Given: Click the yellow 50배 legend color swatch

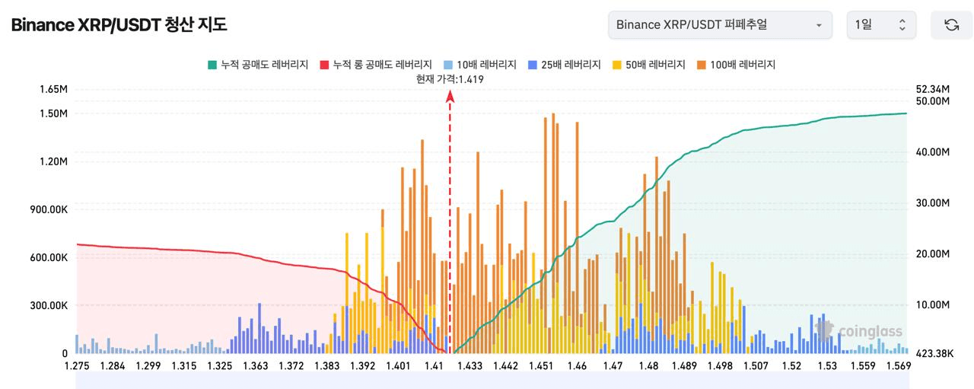Looking at the screenshot, I should pos(617,65).
